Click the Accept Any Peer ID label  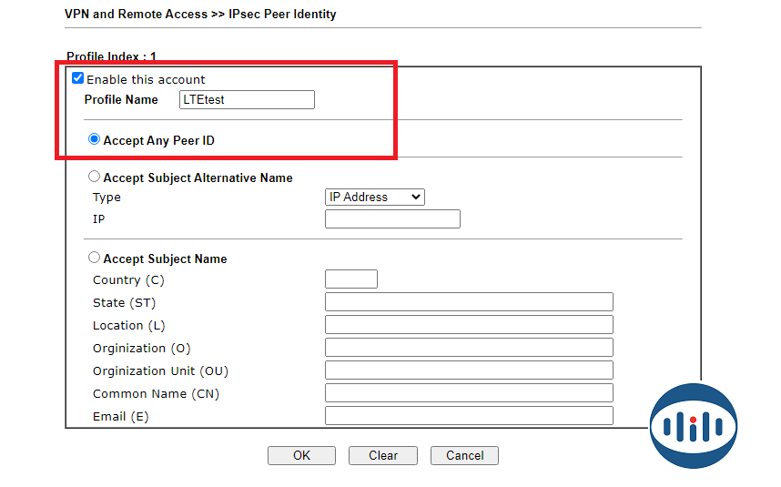(159, 141)
